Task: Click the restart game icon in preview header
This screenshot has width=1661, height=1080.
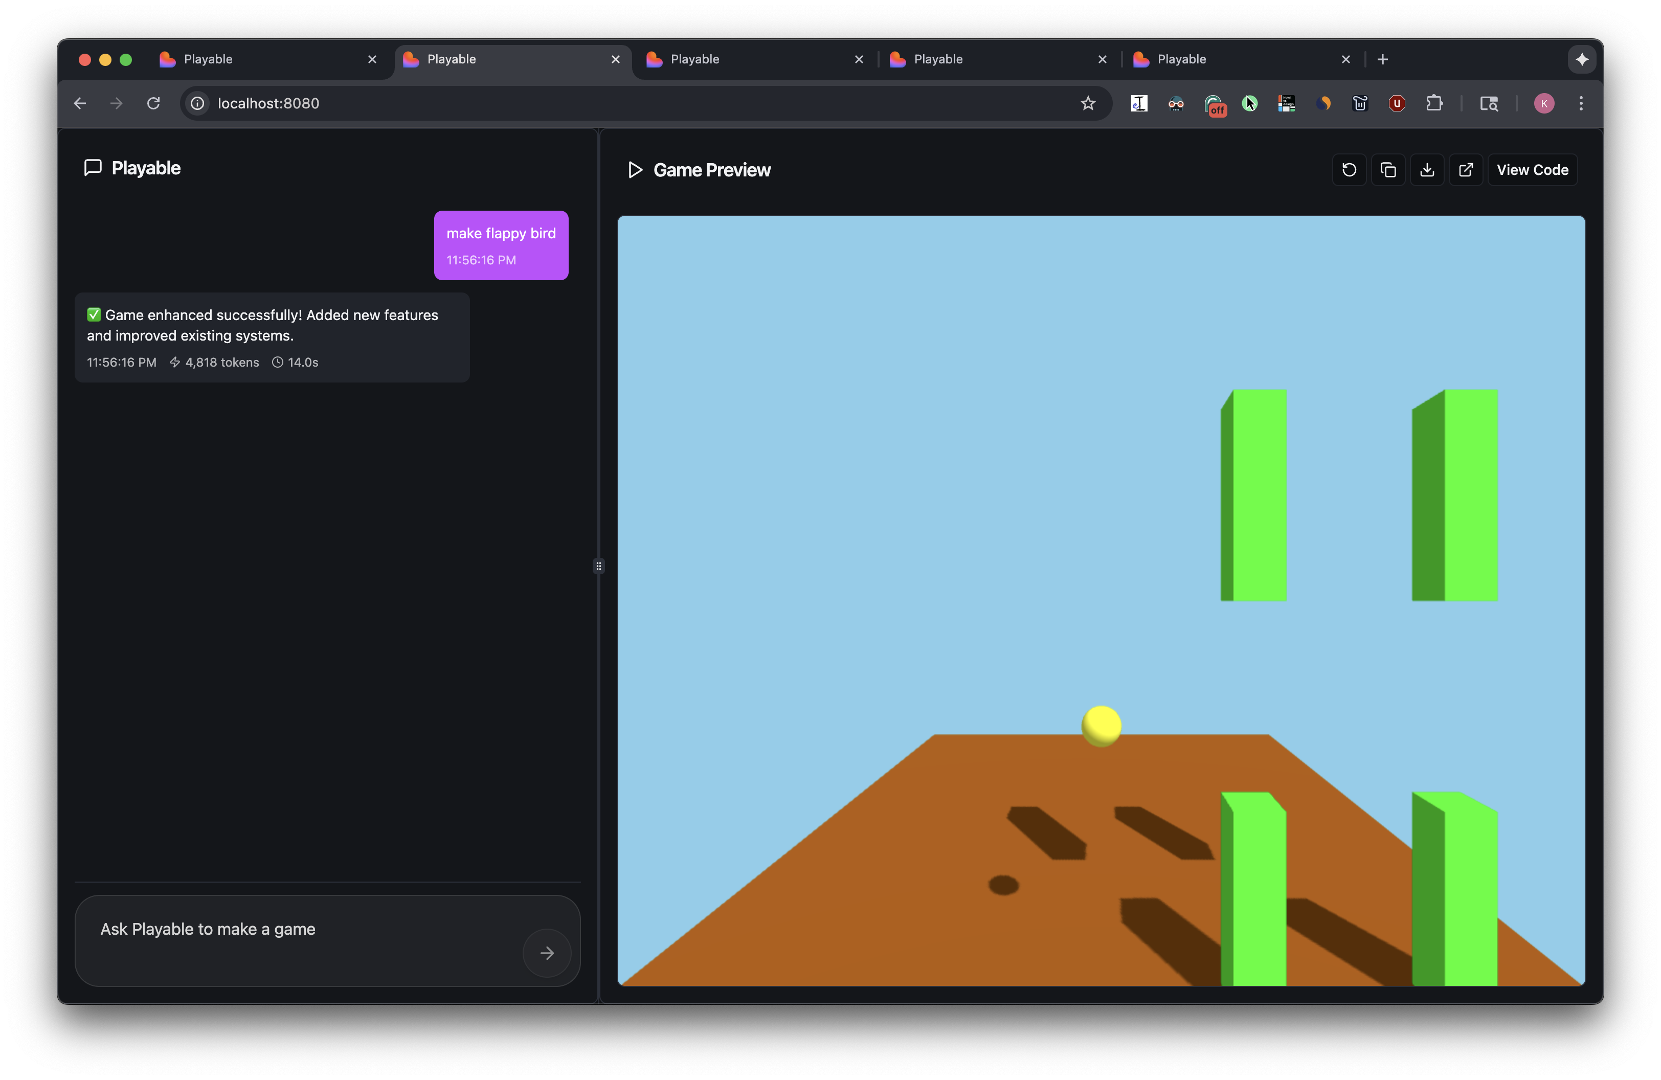Action: click(1349, 170)
